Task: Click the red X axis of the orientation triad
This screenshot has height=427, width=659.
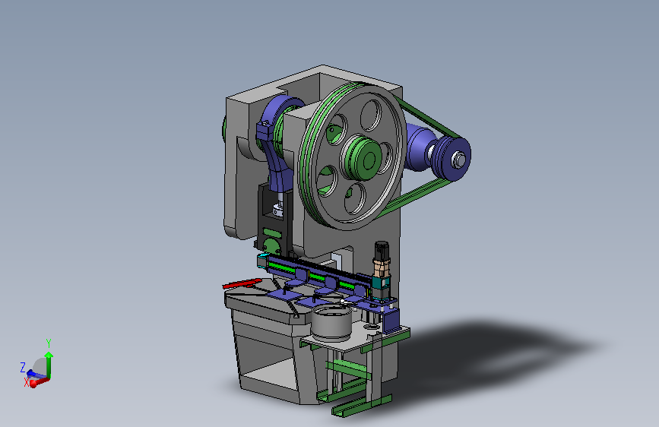Action: (x=39, y=382)
